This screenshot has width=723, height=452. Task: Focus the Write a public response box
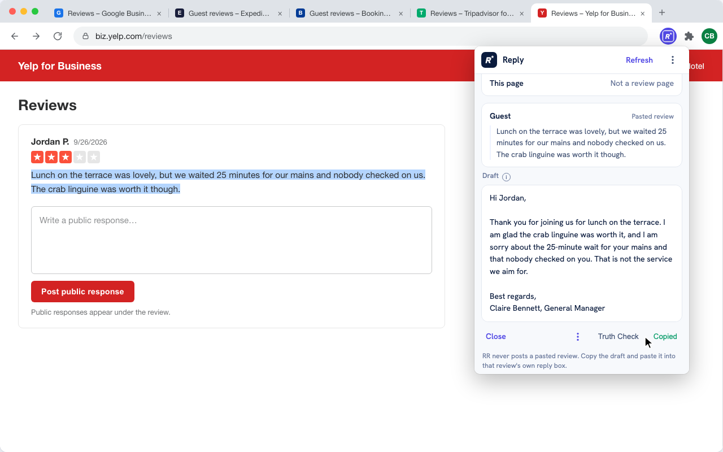click(x=232, y=240)
